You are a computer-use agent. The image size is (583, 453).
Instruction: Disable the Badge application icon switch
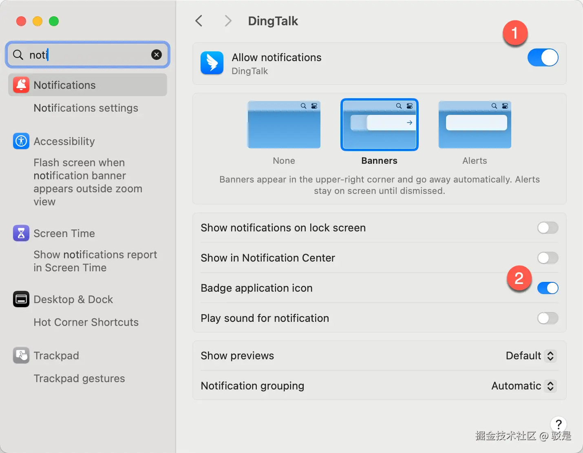tap(548, 288)
